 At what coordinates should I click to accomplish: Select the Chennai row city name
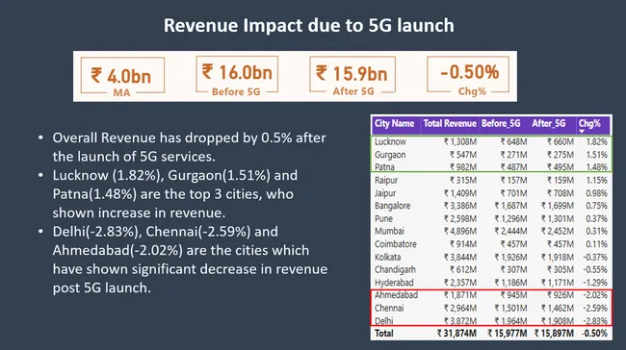pos(389,308)
